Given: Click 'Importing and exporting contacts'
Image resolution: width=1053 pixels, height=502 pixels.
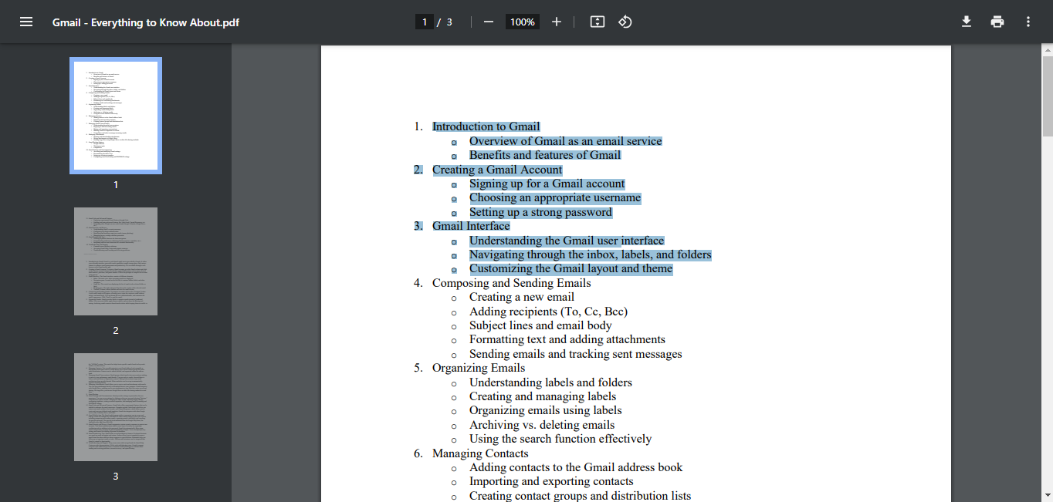Looking at the screenshot, I should pyautogui.click(x=551, y=481).
